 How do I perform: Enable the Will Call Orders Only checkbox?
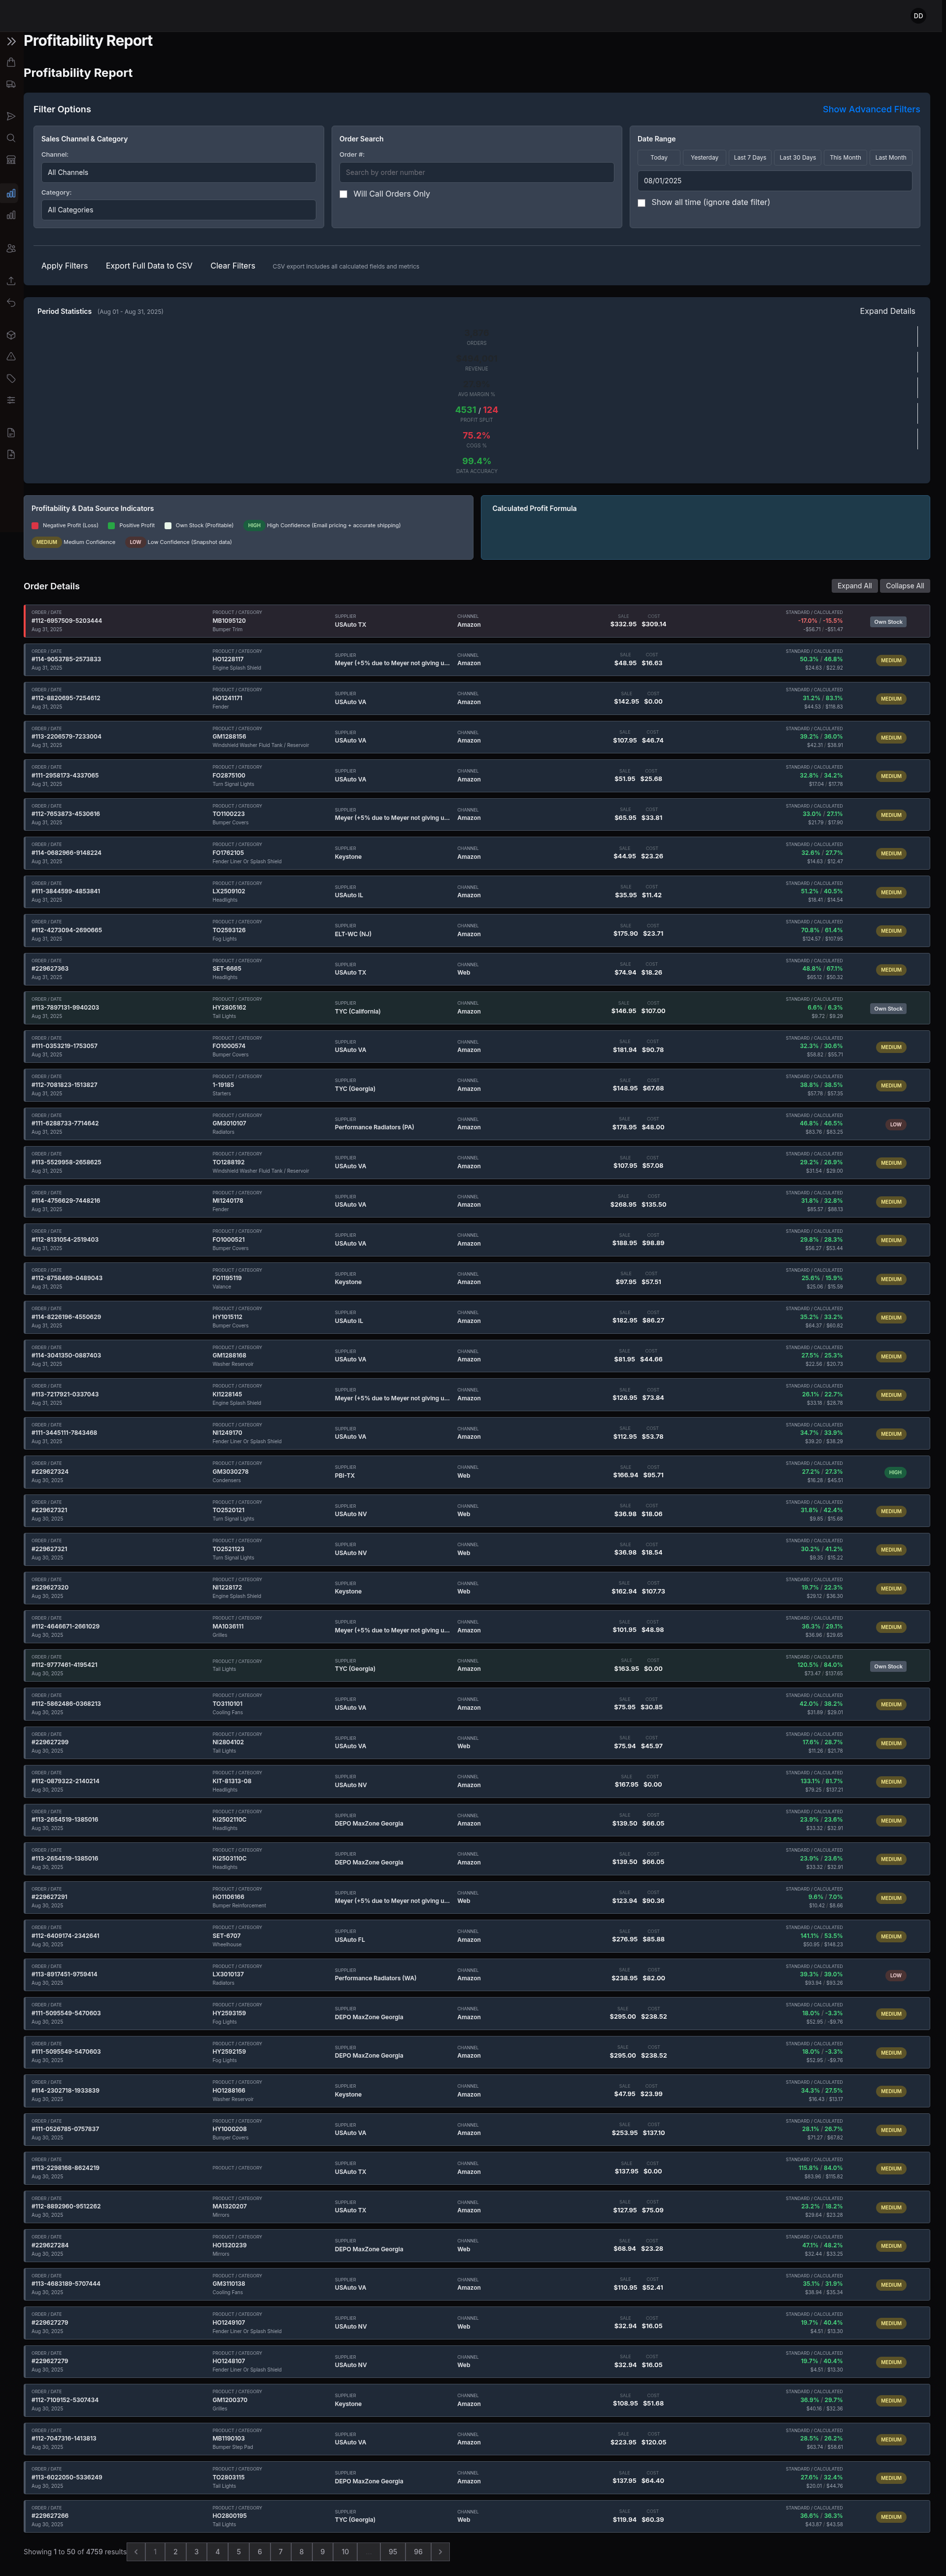(x=343, y=194)
